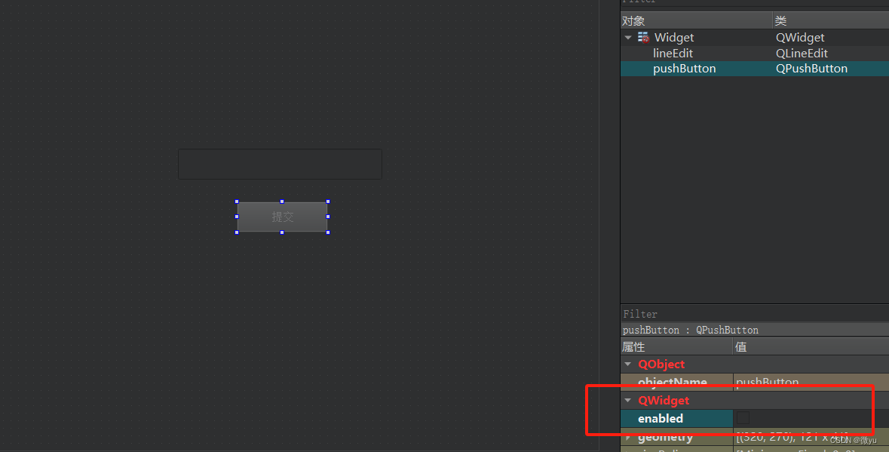This screenshot has width=889, height=452.
Task: Click the QObject group label
Action: coord(661,364)
